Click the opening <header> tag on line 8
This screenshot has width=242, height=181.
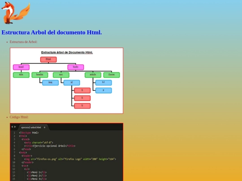click(27, 156)
